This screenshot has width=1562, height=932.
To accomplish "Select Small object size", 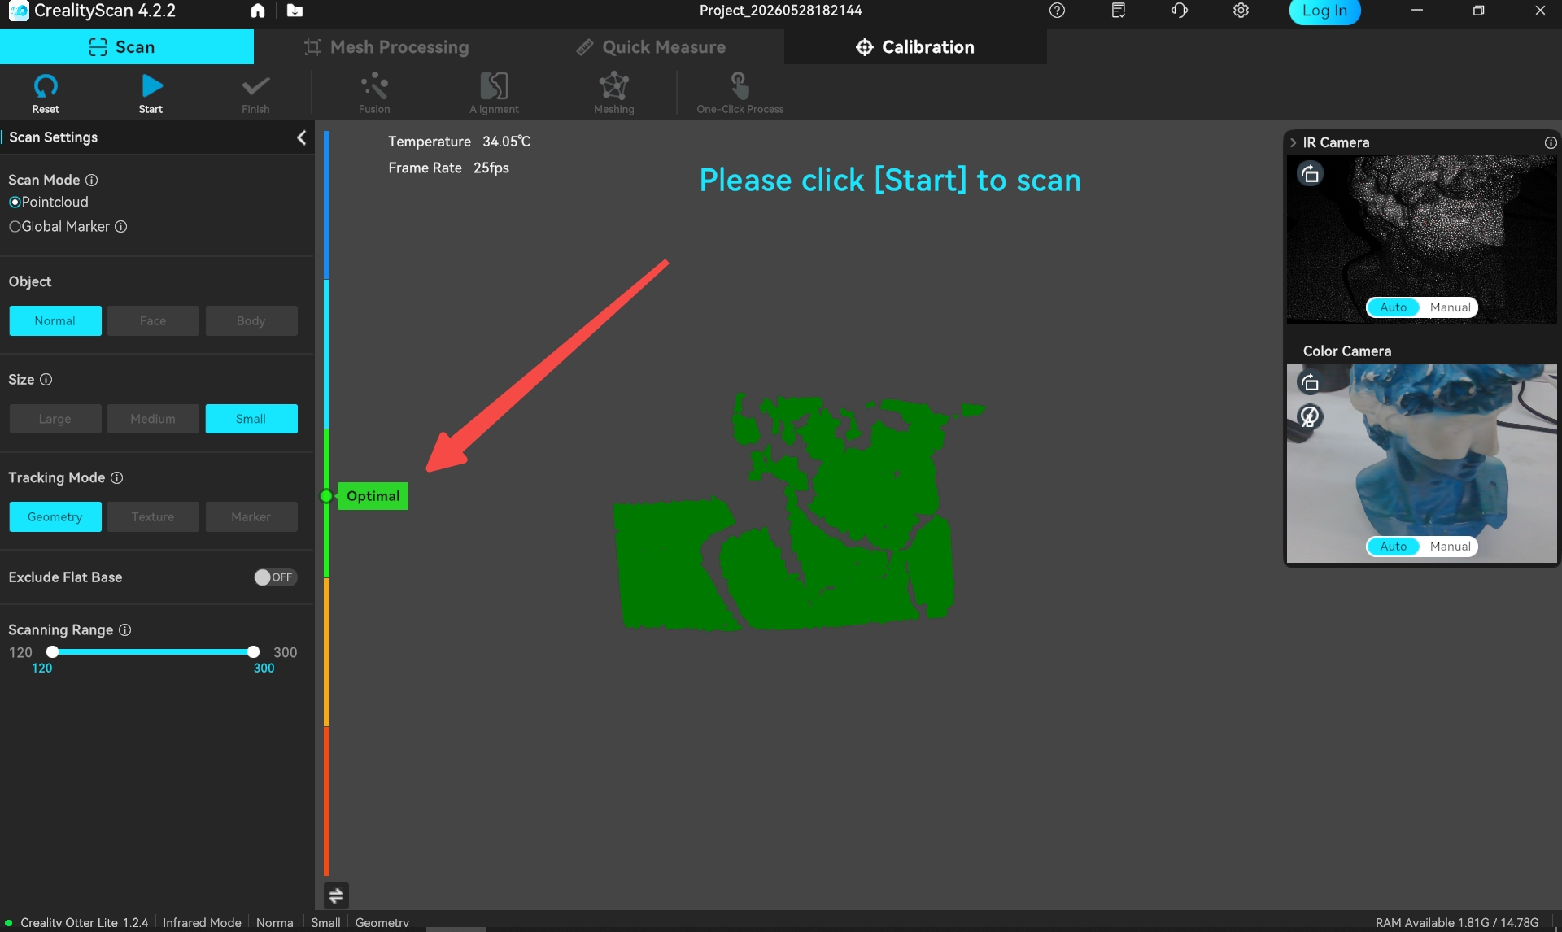I will 251,419.
